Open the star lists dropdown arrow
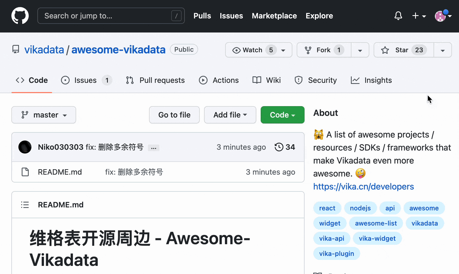Viewport: 459px width, 274px height. 442,50
